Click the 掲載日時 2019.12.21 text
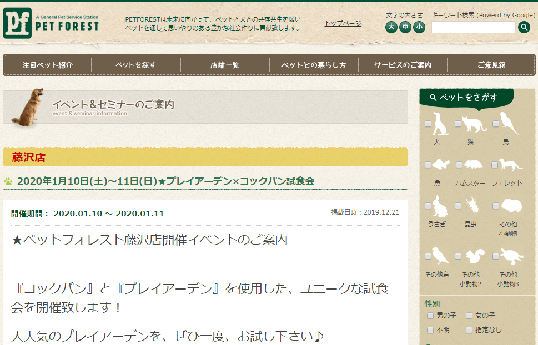 pos(365,212)
